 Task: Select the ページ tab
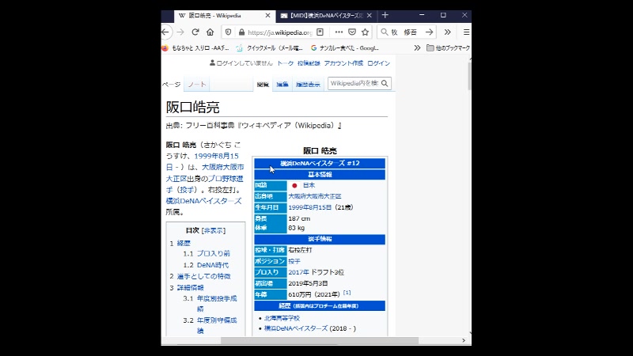tap(172, 85)
